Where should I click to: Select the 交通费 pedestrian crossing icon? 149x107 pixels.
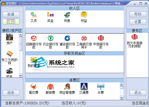click(84, 86)
